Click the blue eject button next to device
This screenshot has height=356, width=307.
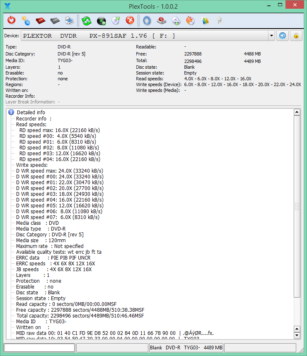click(x=283, y=36)
